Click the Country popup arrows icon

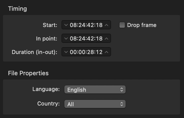(122, 104)
